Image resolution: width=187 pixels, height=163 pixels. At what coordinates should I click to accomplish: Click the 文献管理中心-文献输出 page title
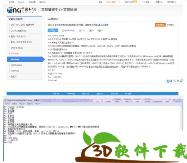point(59,10)
